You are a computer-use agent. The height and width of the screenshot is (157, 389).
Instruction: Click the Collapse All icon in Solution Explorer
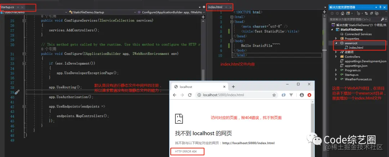(372, 13)
